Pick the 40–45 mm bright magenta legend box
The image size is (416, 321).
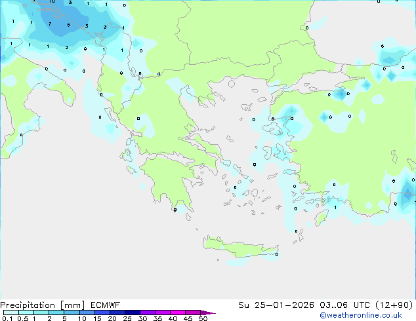[178, 312]
